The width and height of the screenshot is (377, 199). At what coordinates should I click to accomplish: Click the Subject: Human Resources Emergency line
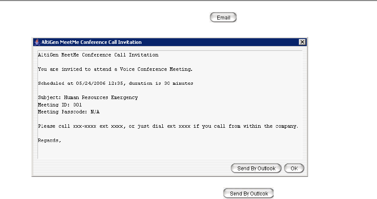[x=88, y=97]
